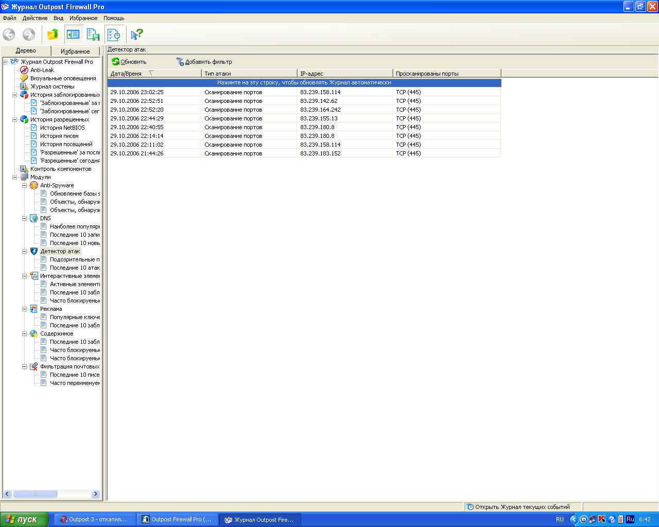Screen dimensions: 659x527
Task: Click the Реклама module icon
Action: [34, 309]
